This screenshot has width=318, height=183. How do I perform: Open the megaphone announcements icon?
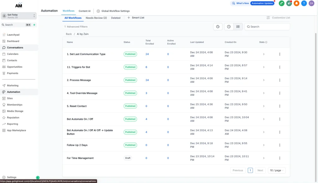[289, 3]
